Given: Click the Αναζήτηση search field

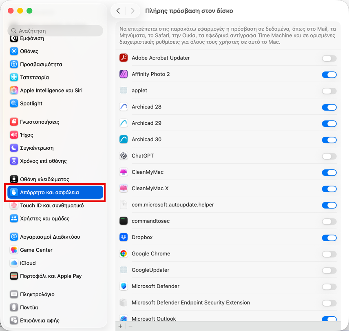Looking at the screenshot, I should pyautogui.click(x=55, y=31).
